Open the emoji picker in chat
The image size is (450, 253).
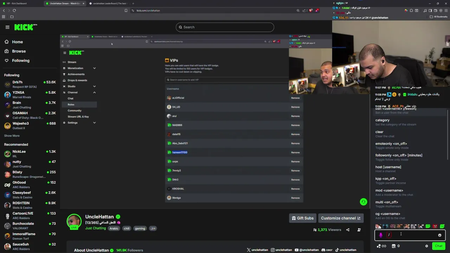439,235
